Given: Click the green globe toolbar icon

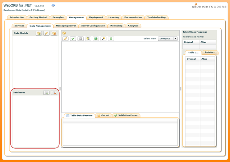Looking at the screenshot, I should point(96,39).
